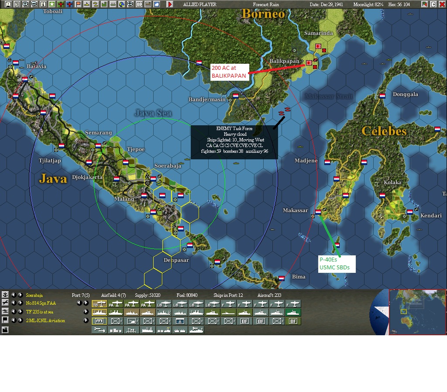Image resolution: width=447 pixels, height=392 pixels.
Task: Open the 2 ML-KNIL Aviation unit link
Action: click(x=45, y=321)
